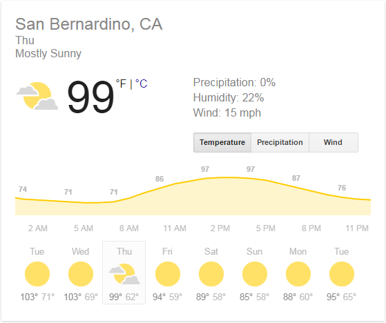Click the 8 AM time label
The image size is (386, 323).
pyautogui.click(x=129, y=228)
